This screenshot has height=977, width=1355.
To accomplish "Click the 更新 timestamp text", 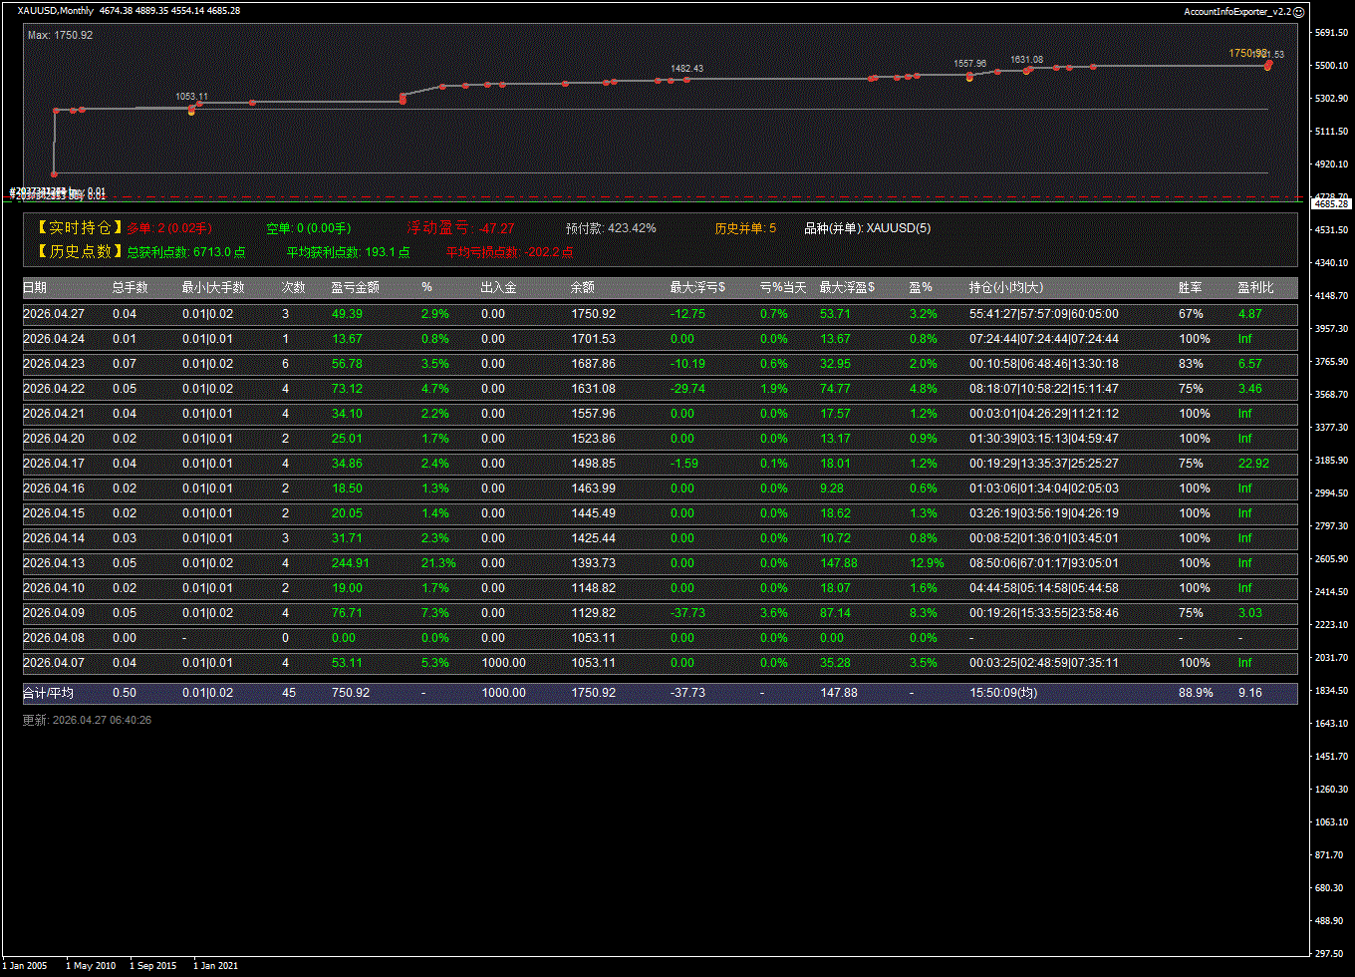I will (87, 720).
